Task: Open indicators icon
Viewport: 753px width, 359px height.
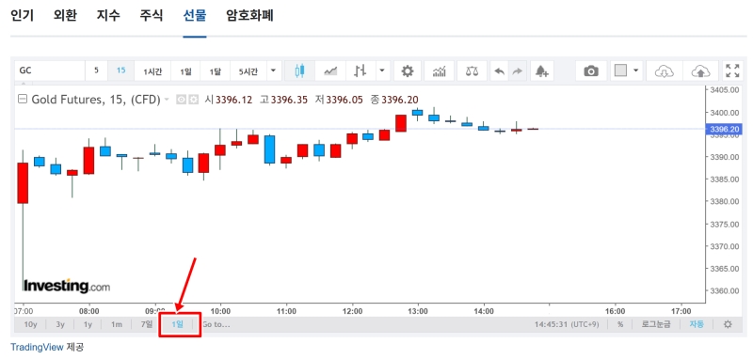Action: pyautogui.click(x=439, y=71)
